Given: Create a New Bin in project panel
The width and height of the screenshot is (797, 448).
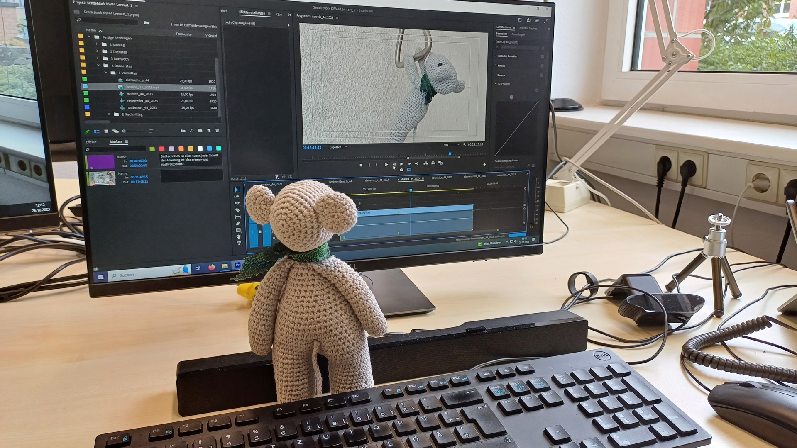Looking at the screenshot, I should point(200,131).
